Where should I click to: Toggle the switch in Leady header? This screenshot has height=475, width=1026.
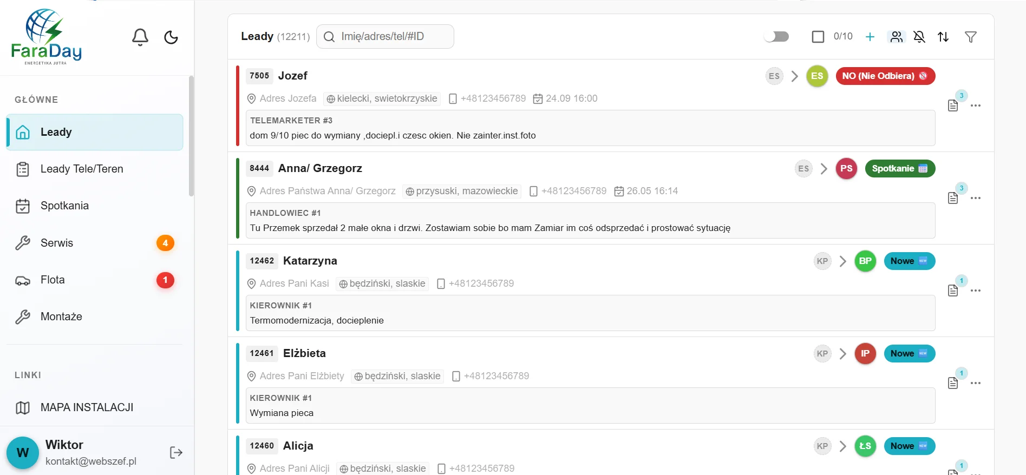[776, 36]
